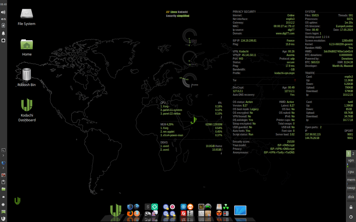
Task: Open the 'en' keyboard layout indicator
Action: click(x=4, y=19)
